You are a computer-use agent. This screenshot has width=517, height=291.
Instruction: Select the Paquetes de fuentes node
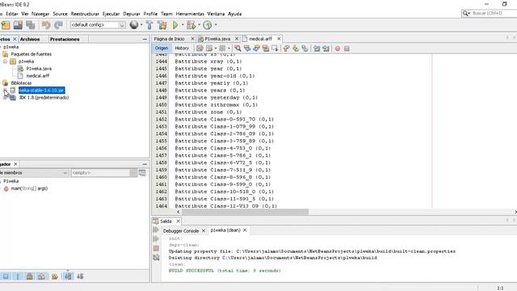(x=31, y=54)
